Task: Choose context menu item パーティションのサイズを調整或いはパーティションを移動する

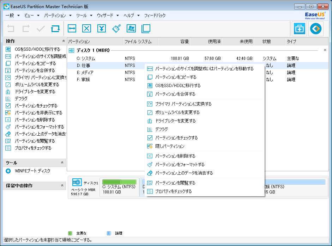Action: (x=205, y=69)
